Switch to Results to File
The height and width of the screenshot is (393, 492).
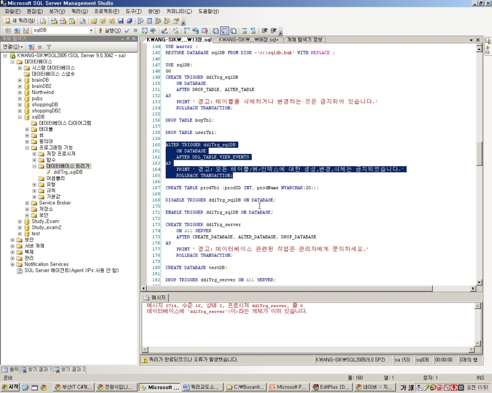[233, 30]
